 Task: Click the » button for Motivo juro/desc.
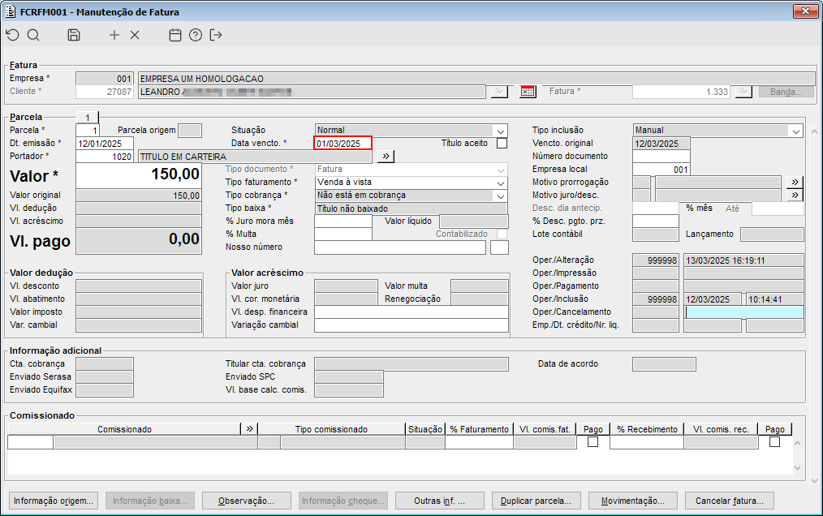[795, 196]
